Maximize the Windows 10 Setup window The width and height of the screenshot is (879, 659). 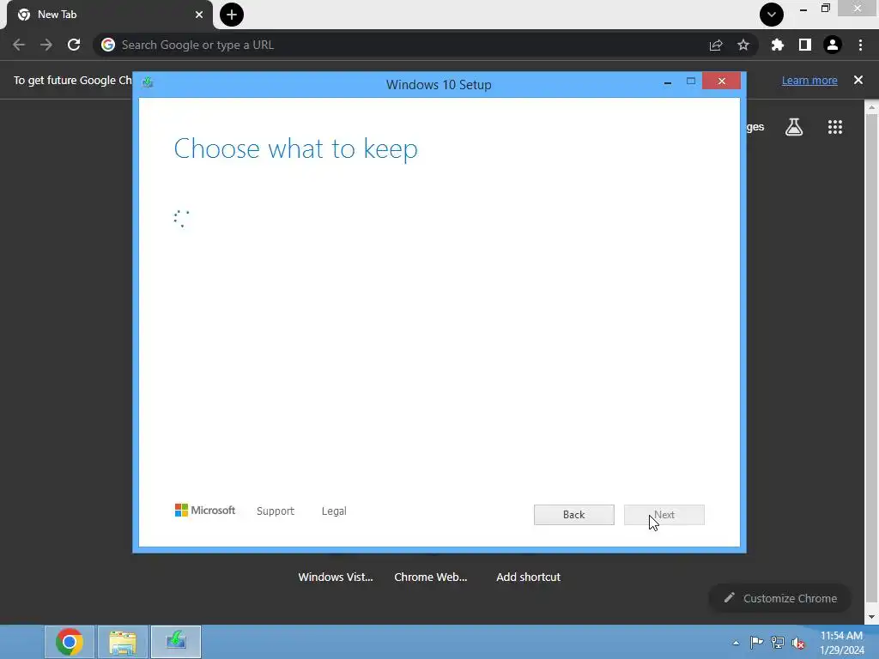pyautogui.click(x=691, y=82)
